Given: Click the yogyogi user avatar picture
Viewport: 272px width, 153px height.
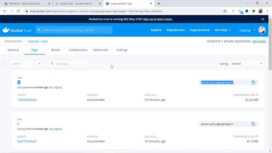Looking at the screenshot, I should click(x=262, y=30).
